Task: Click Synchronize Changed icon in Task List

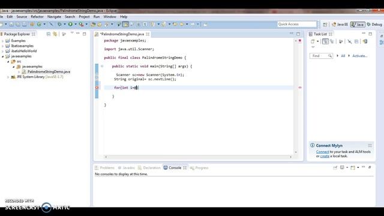Action: coord(365,41)
